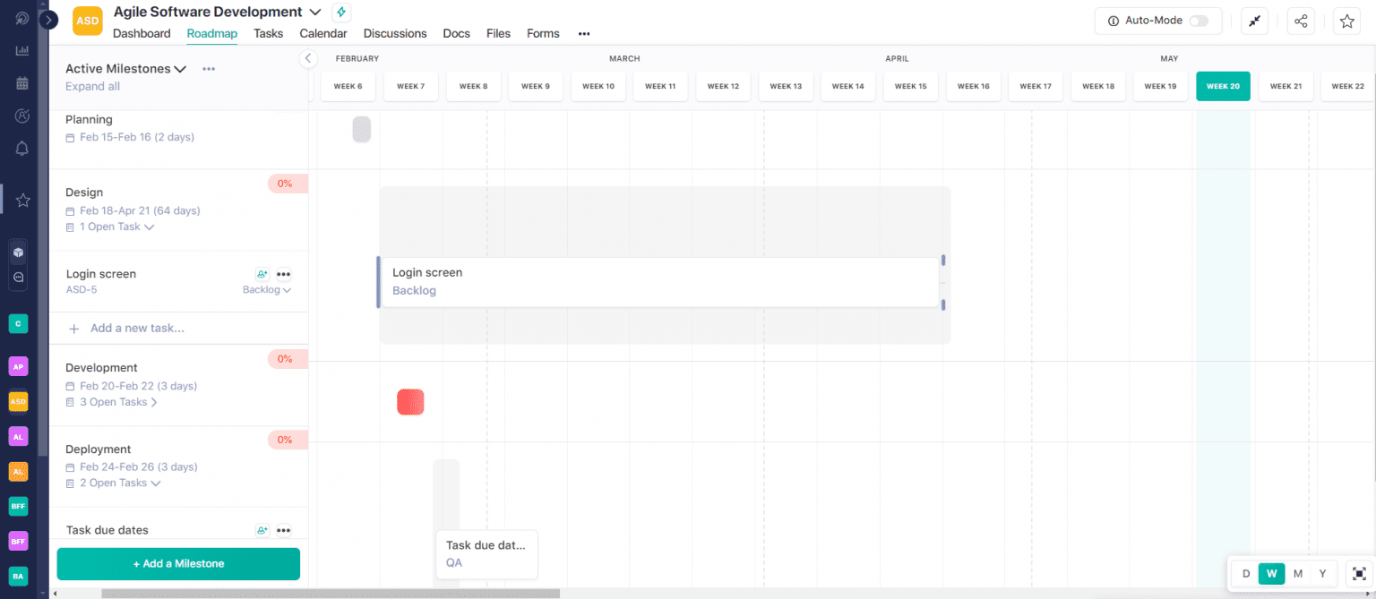Viewport: 1376px width, 599px height.
Task: Click Design's 0% progress badge
Action: 288,184
